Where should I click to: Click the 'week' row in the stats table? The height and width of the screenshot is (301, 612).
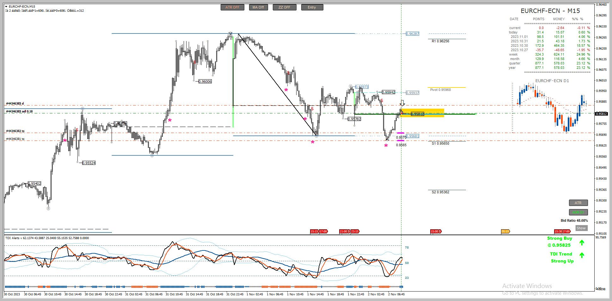[x=549, y=54]
